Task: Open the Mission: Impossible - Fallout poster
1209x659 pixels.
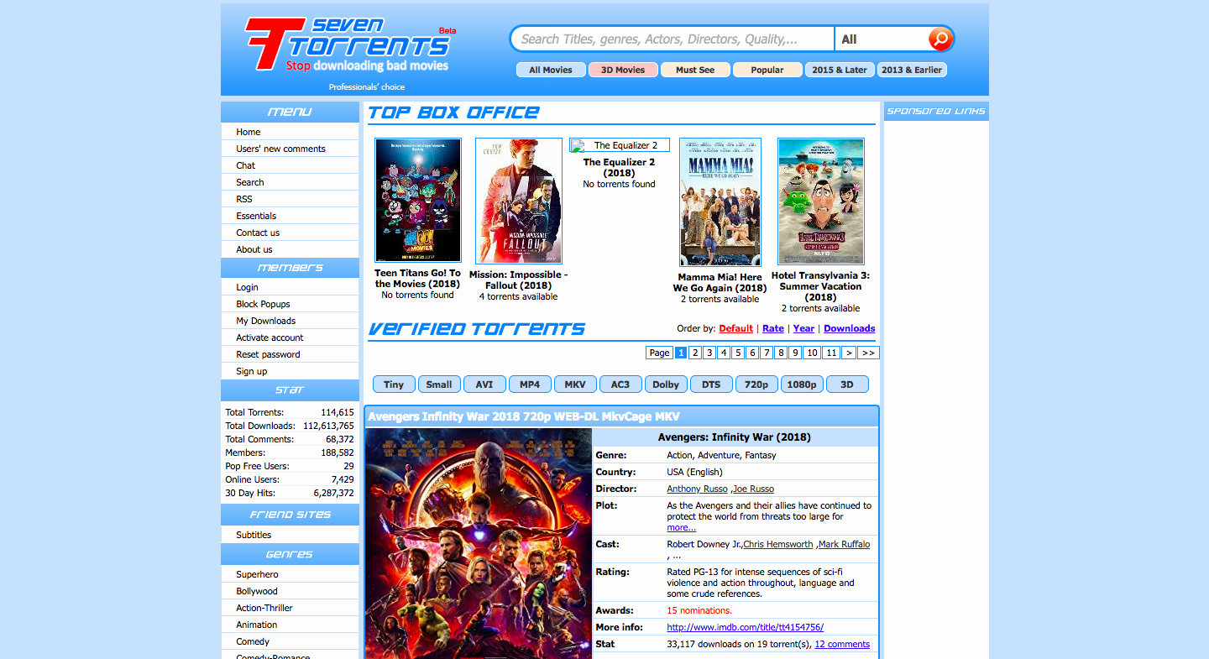Action: coord(519,201)
